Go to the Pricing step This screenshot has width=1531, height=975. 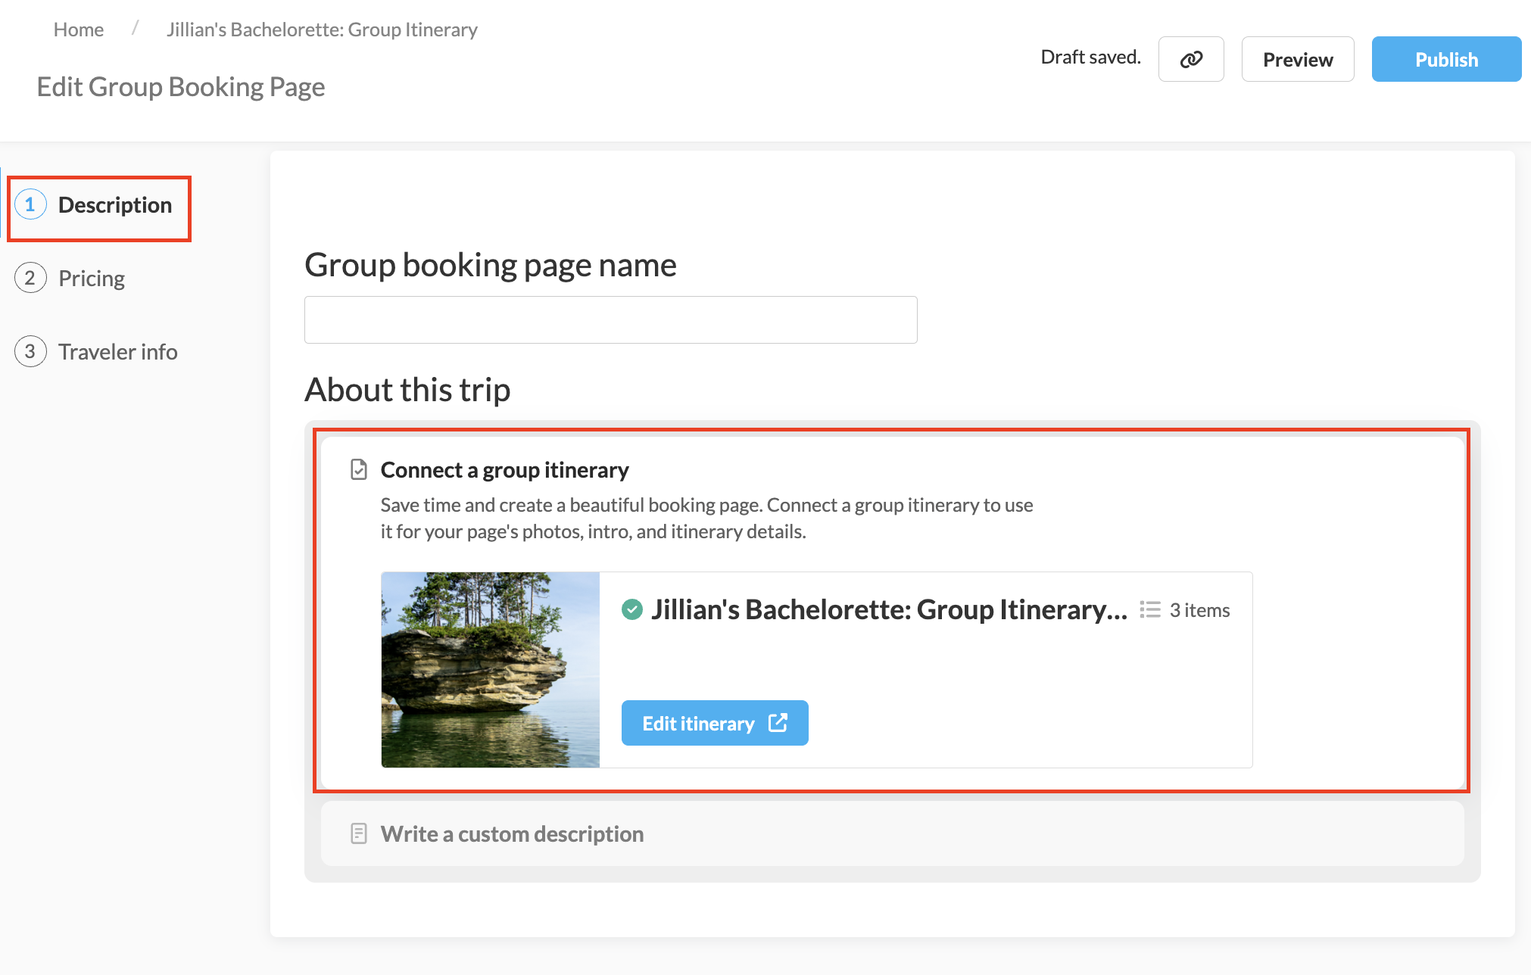point(92,279)
